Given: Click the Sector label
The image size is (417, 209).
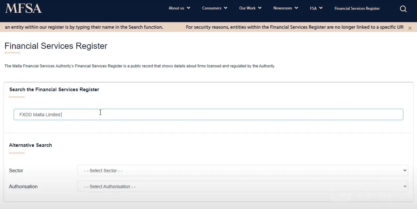Looking at the screenshot, I should (x=16, y=171).
